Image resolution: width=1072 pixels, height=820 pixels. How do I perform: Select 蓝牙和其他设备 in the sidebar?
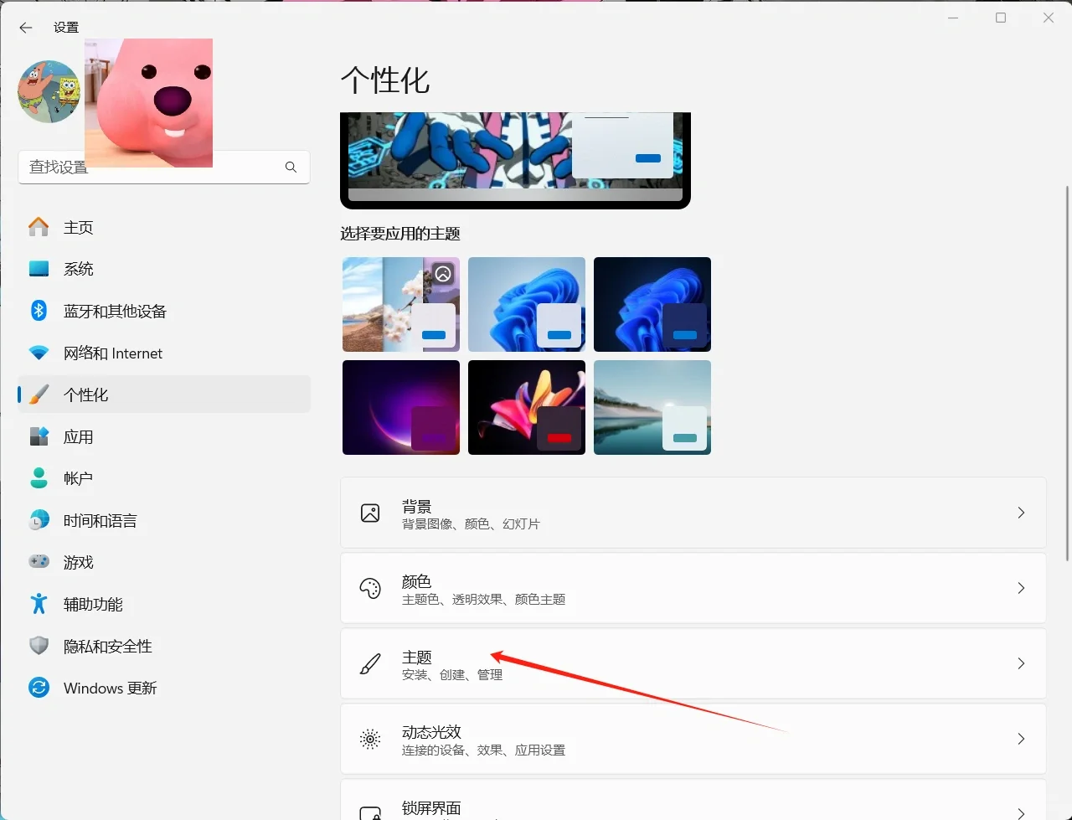point(116,310)
